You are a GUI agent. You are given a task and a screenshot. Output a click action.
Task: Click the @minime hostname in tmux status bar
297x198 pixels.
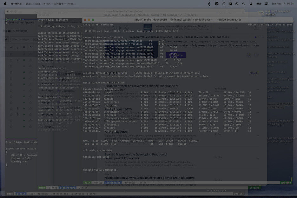tap(286, 183)
